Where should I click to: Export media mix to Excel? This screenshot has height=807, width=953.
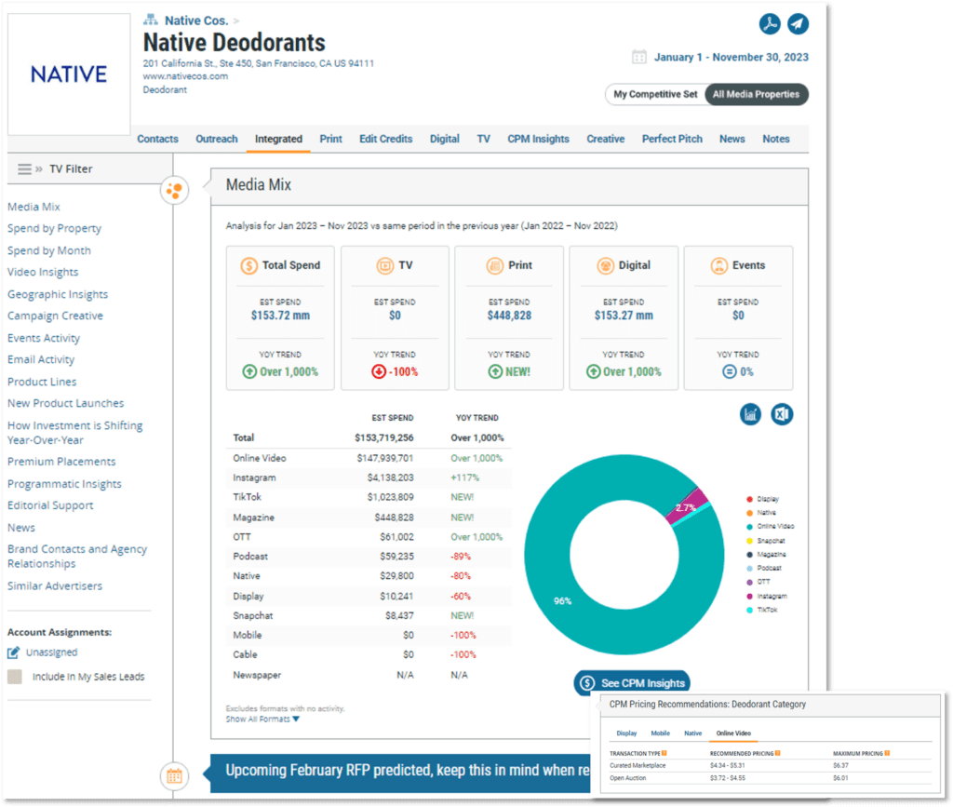782,414
